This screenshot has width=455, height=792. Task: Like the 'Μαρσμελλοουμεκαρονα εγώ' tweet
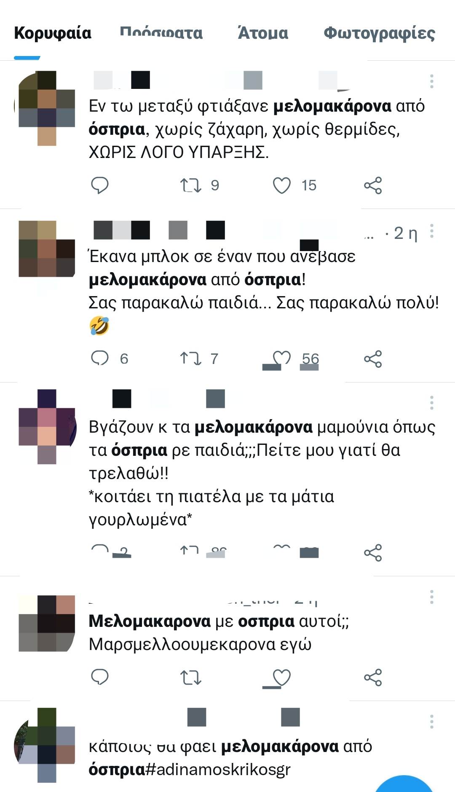click(x=282, y=677)
